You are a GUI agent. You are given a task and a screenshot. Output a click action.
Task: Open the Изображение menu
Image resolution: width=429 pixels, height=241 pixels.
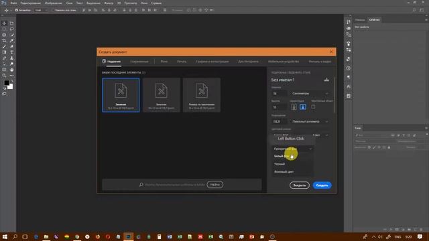point(53,3)
